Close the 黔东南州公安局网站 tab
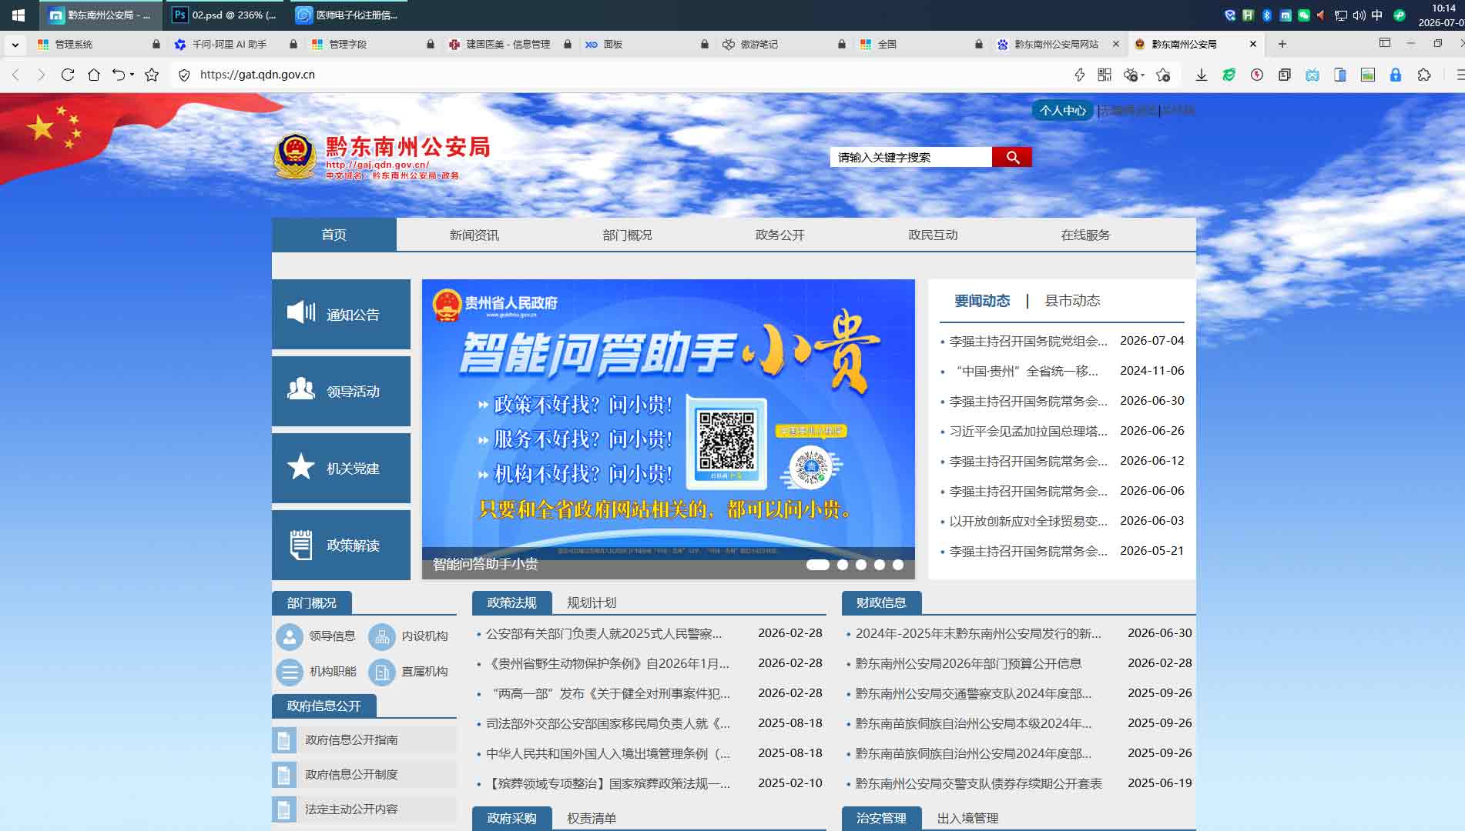Screen dimensions: 1465x831 click(1116, 45)
